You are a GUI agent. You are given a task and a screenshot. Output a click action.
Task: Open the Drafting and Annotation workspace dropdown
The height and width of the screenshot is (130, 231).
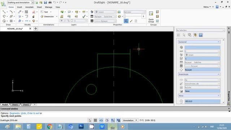click(x=21, y=3)
